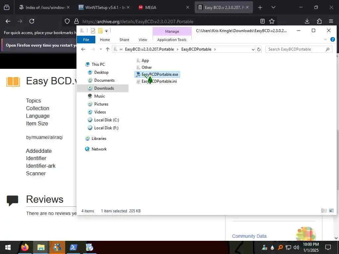
Task: Switch to the View ribbon tab
Action: pyautogui.click(x=143, y=40)
